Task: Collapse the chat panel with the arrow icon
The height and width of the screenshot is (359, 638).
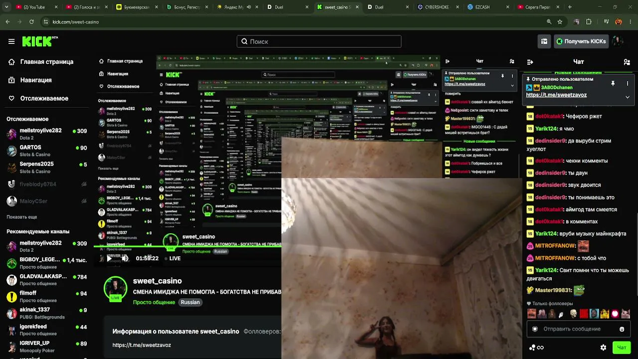Action: pyautogui.click(x=530, y=62)
